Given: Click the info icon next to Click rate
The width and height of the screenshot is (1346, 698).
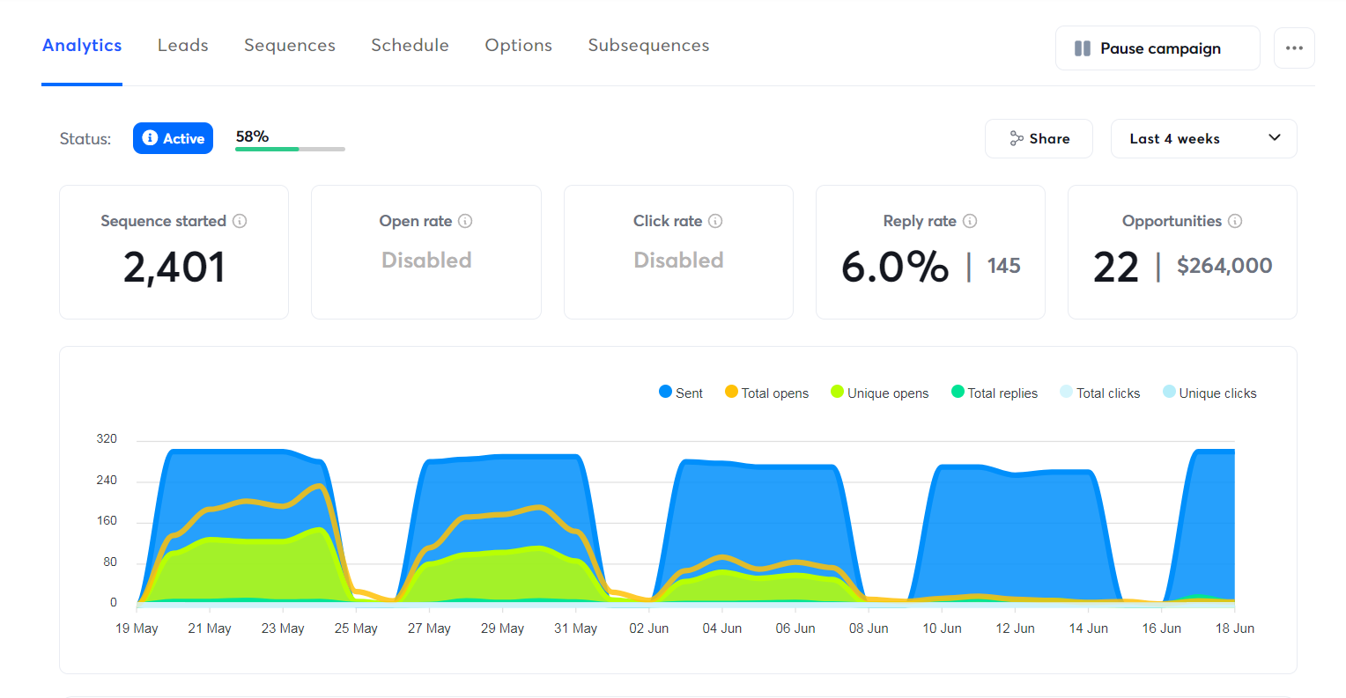Looking at the screenshot, I should pos(715,221).
